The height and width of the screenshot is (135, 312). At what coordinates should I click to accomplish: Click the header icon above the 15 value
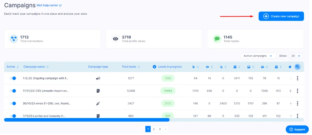coord(276,67)
